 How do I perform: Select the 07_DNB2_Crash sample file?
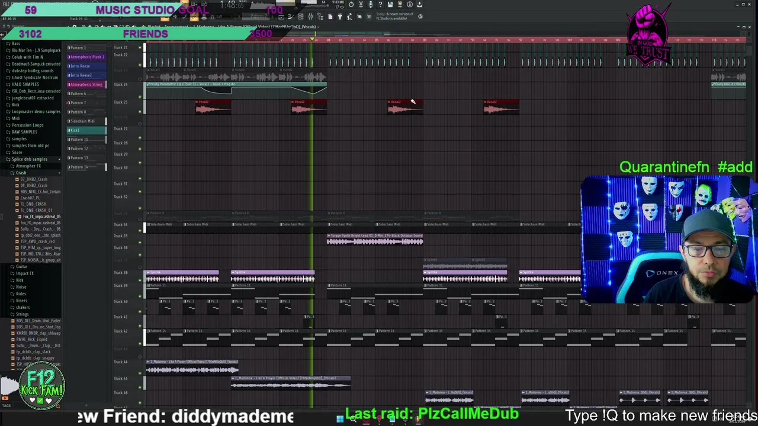(x=34, y=179)
